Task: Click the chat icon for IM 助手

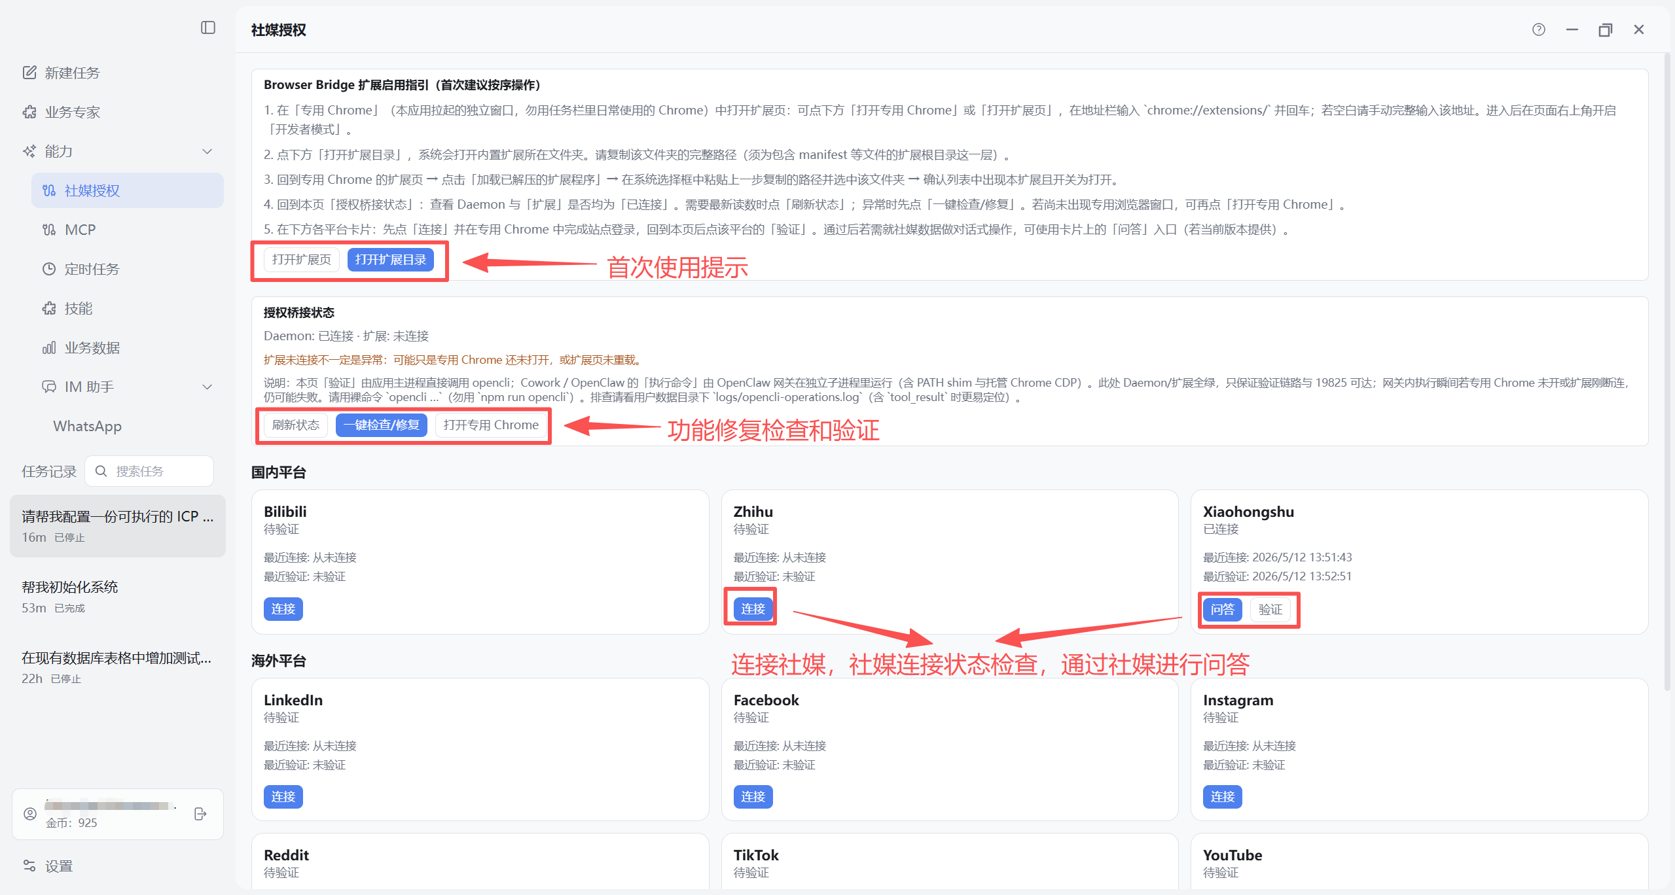Action: tap(49, 387)
